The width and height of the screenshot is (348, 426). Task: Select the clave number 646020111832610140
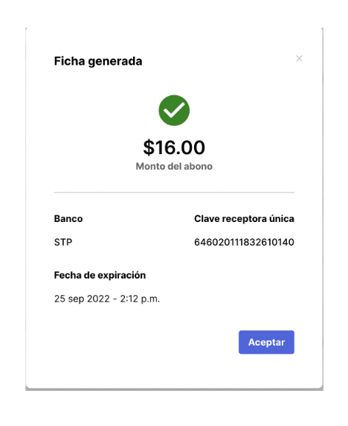[244, 242]
